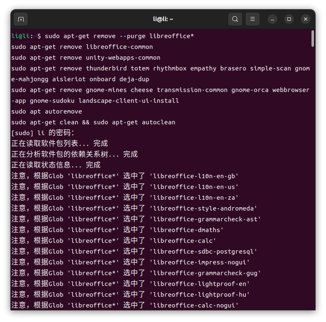Click the 'libreoffice-grammarcheck-gug' line
The height and width of the screenshot is (322, 326).
click(x=136, y=273)
